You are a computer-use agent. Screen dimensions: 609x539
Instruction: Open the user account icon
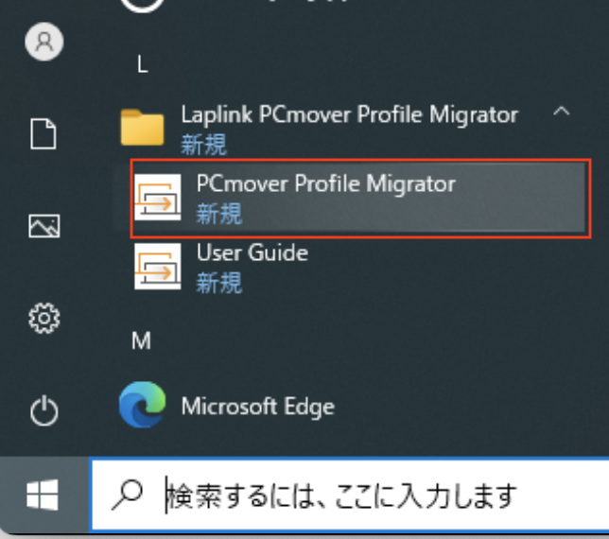pos(44,42)
